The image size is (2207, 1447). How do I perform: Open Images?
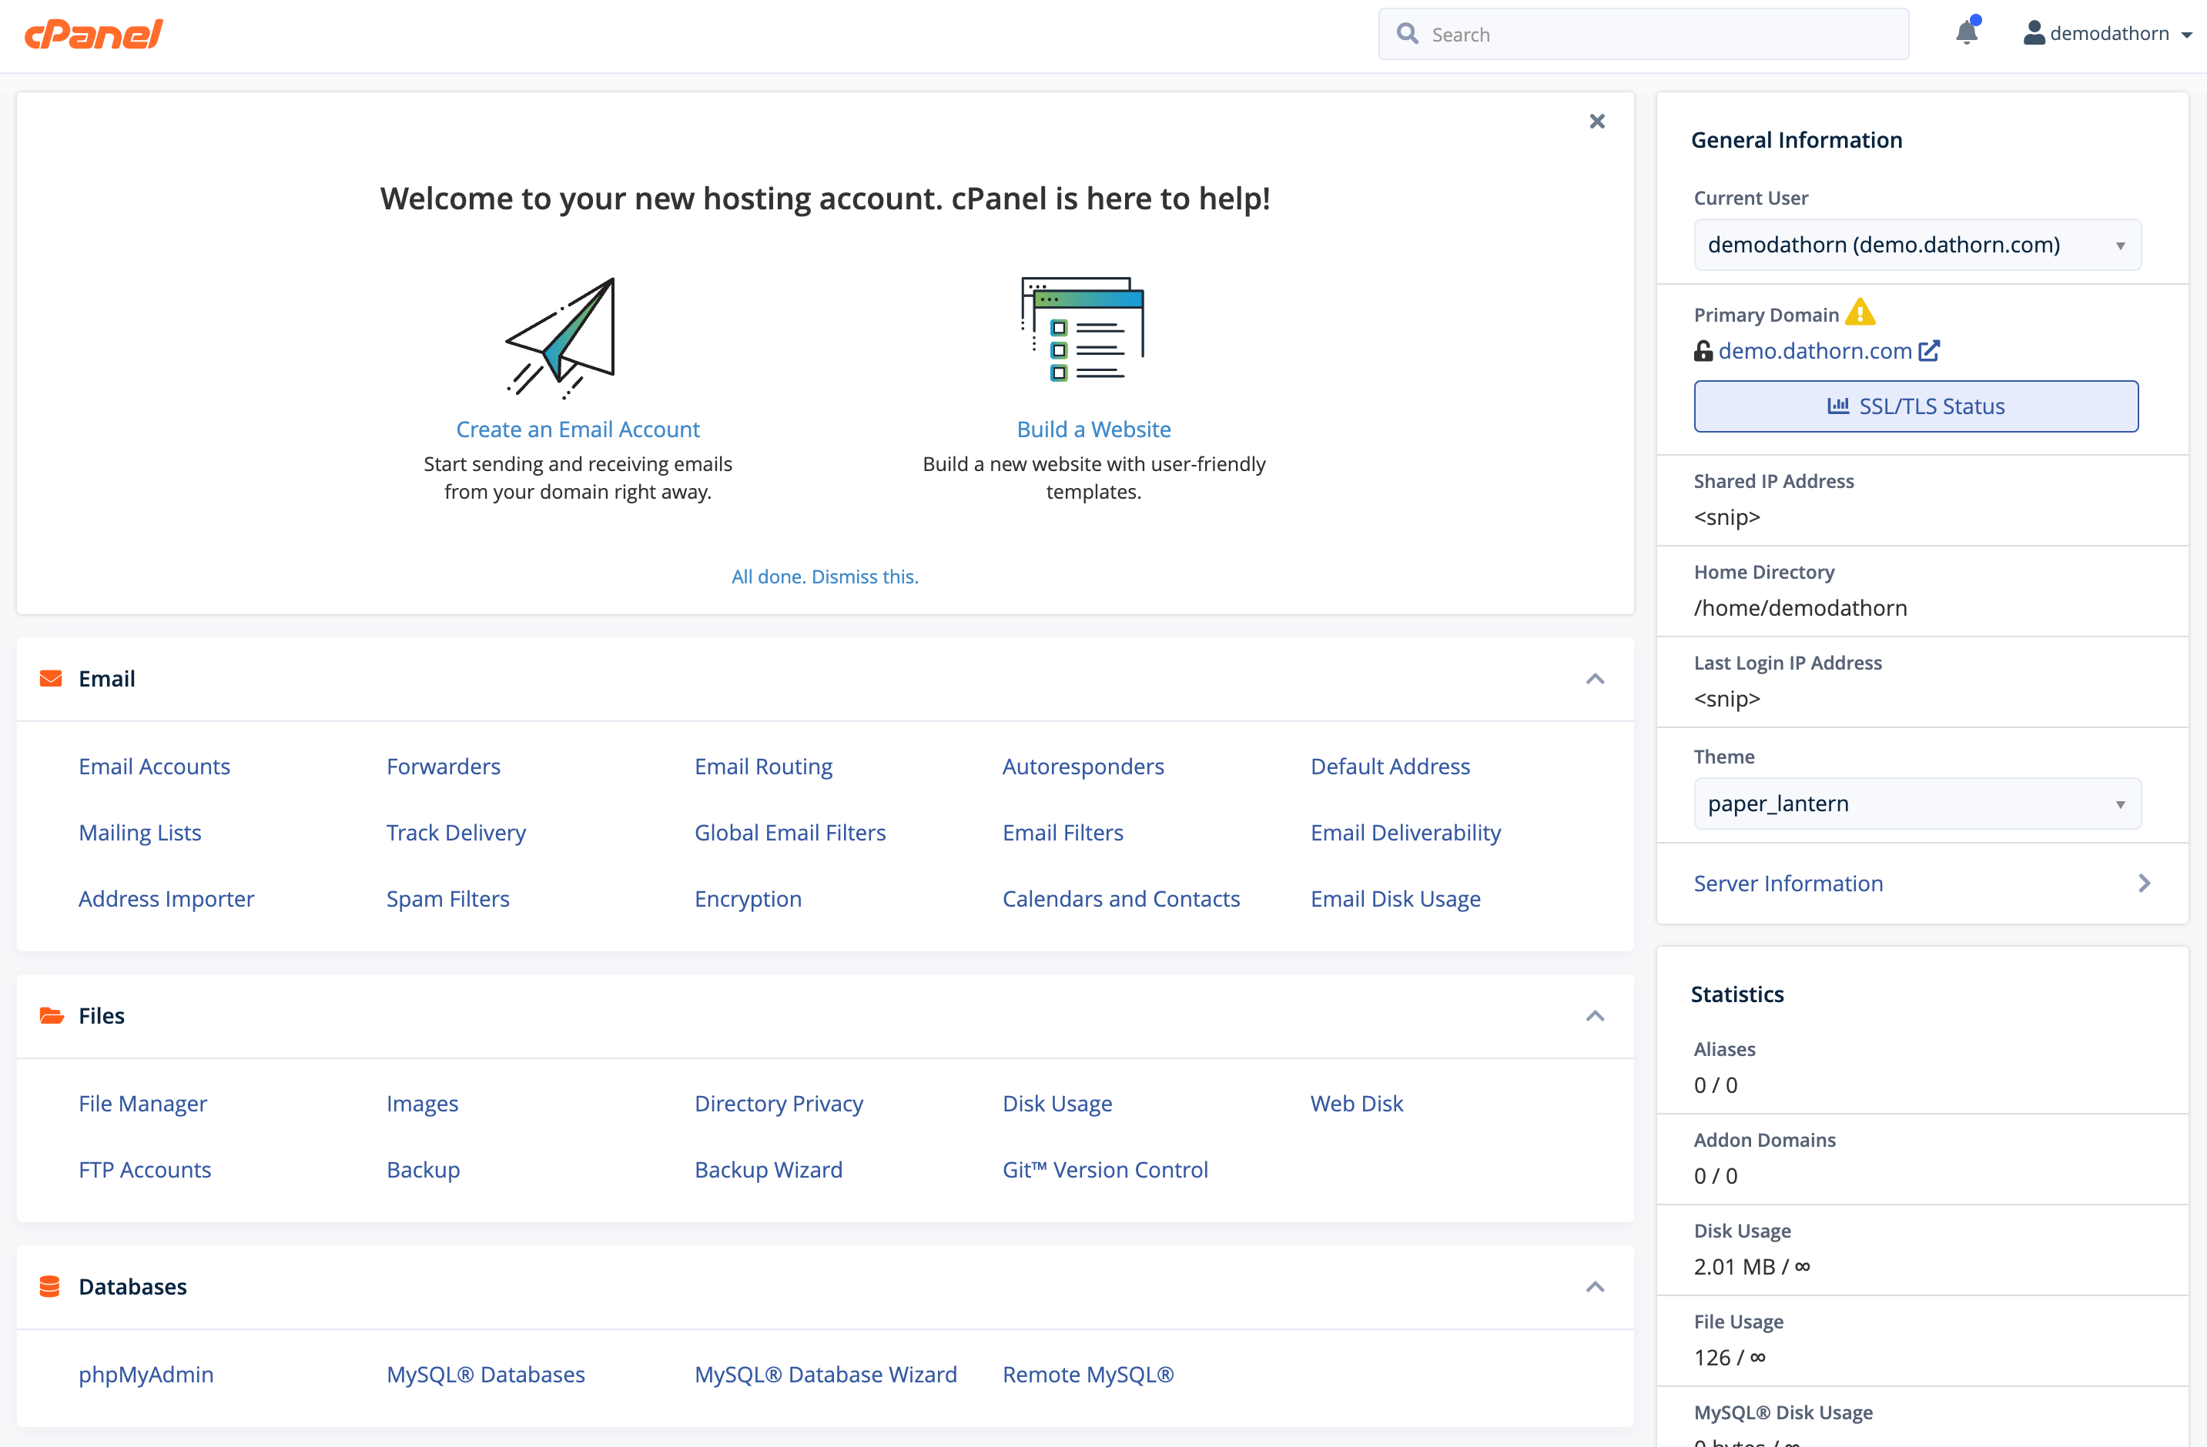pos(422,1102)
